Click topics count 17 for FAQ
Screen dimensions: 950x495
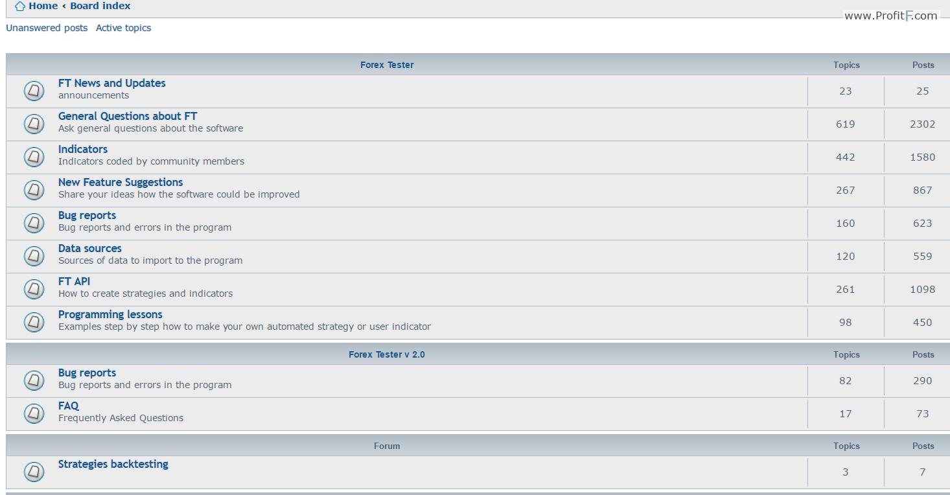coord(846,414)
